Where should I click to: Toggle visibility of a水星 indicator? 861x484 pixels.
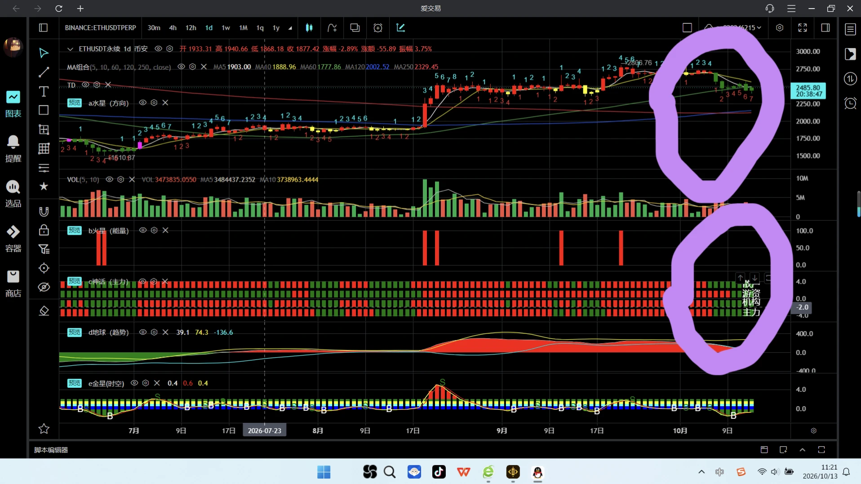[142, 103]
